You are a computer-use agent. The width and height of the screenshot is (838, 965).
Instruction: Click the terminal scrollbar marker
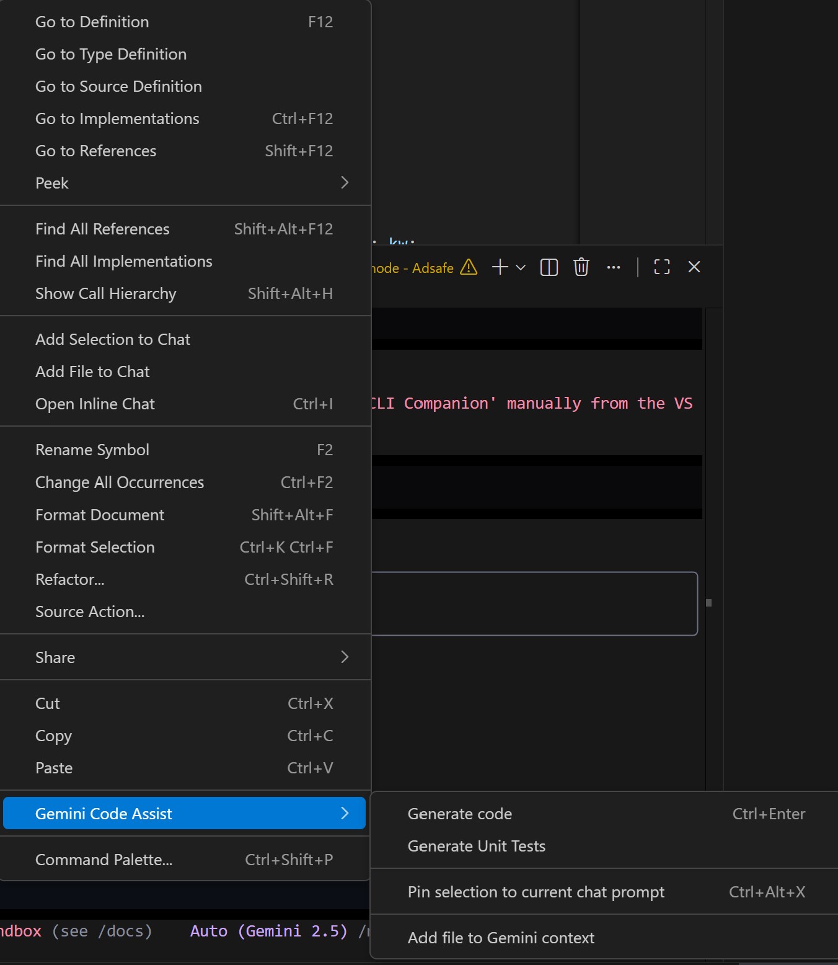pyautogui.click(x=709, y=603)
